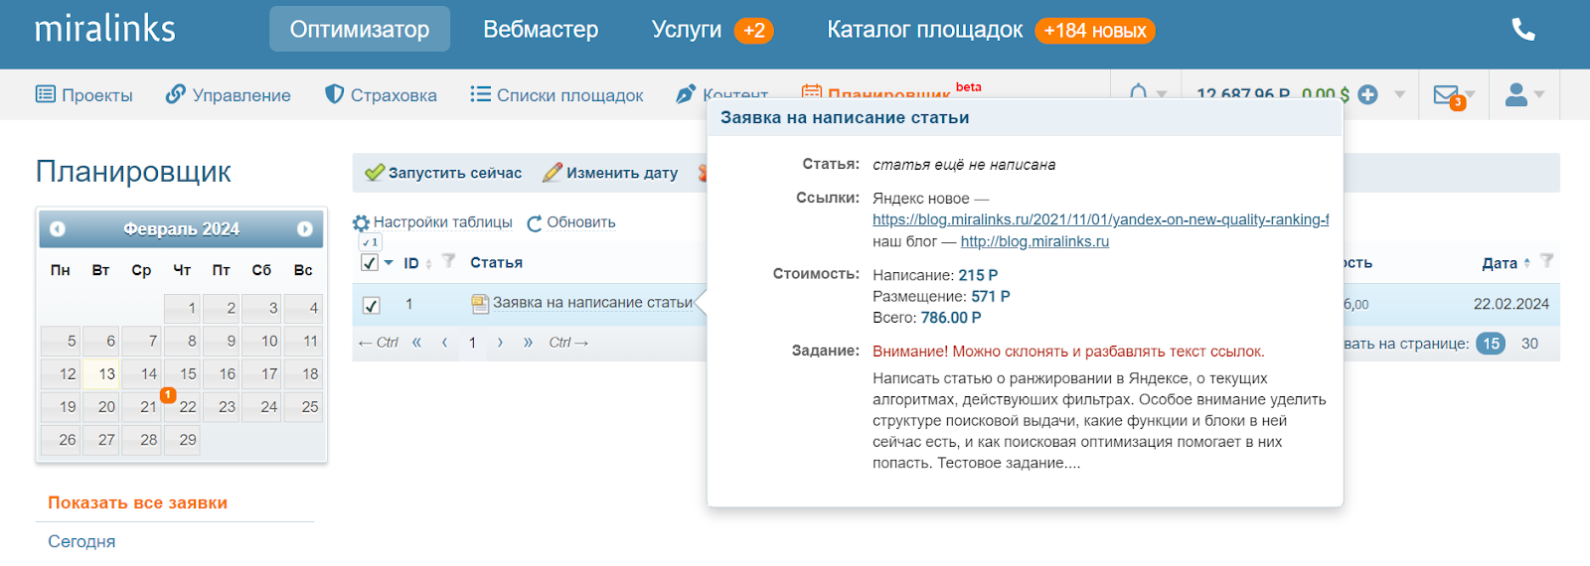Image resolution: width=1590 pixels, height=566 pixels.
Task: Open the Услуги tab
Action: (x=687, y=30)
